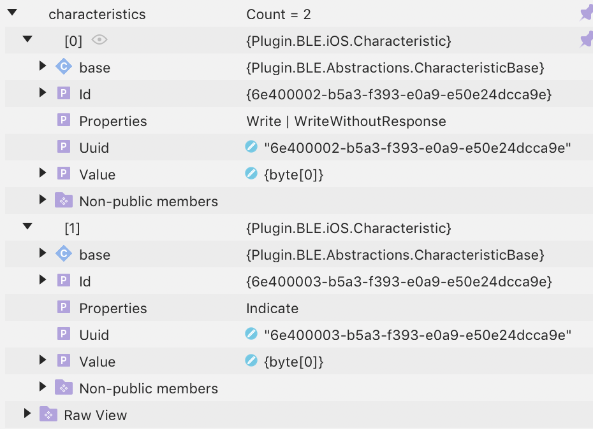
Task: Click the property icon next to element [1] Uuid
Action: (63, 334)
